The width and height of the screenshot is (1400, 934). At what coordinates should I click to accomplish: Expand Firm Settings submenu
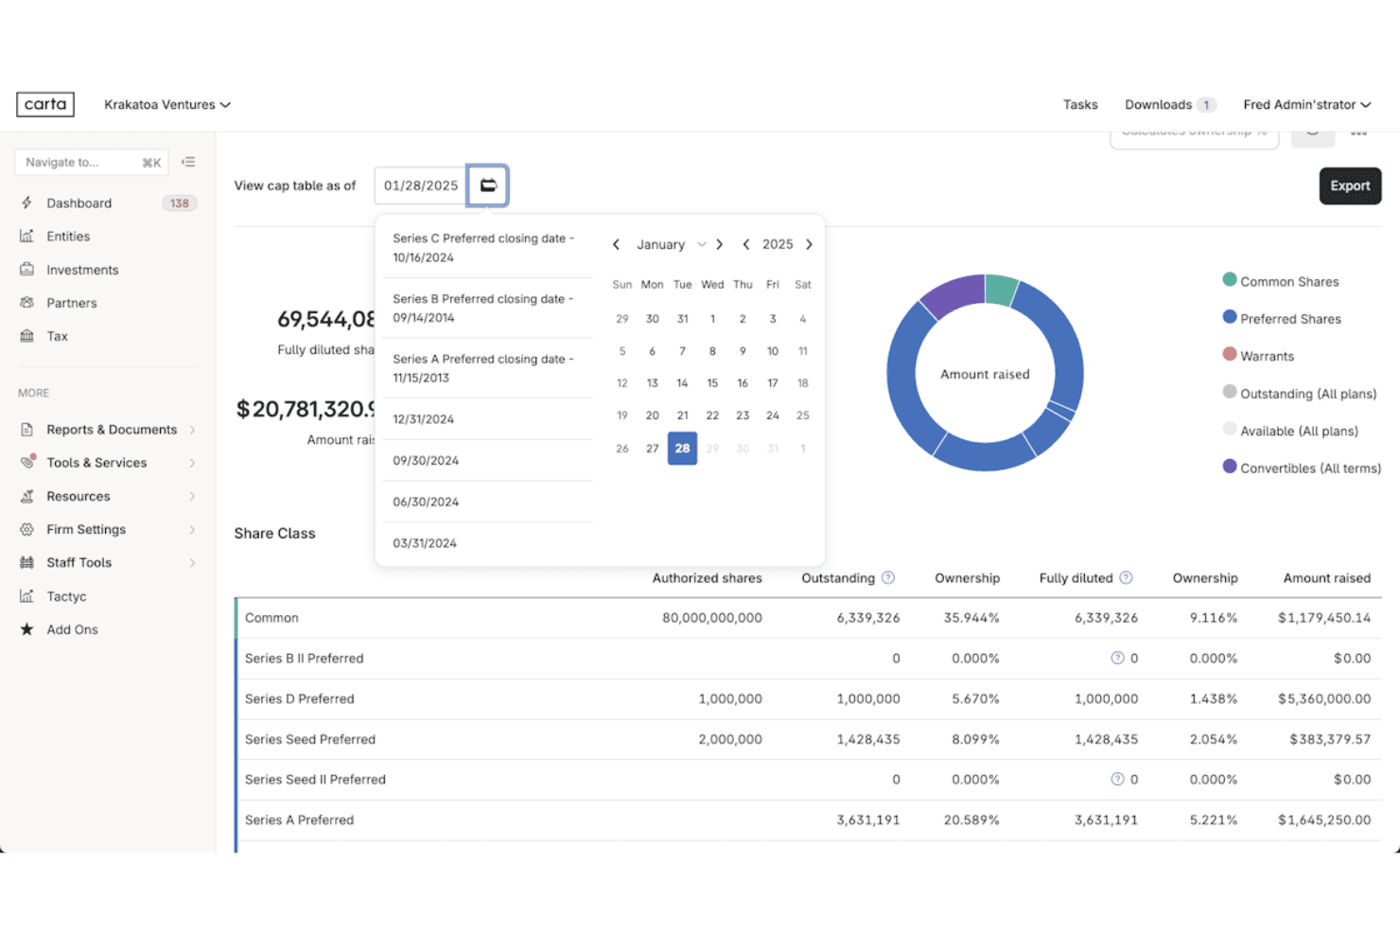coord(192,529)
